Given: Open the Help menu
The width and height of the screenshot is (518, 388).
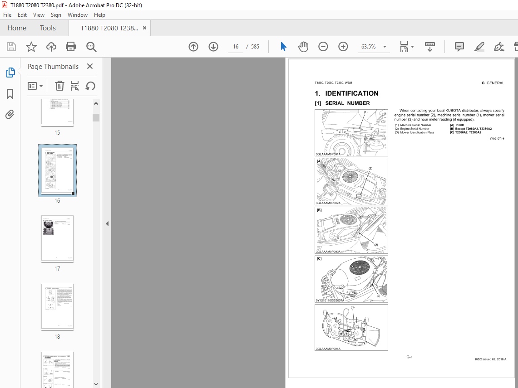Looking at the screenshot, I should 99,15.
